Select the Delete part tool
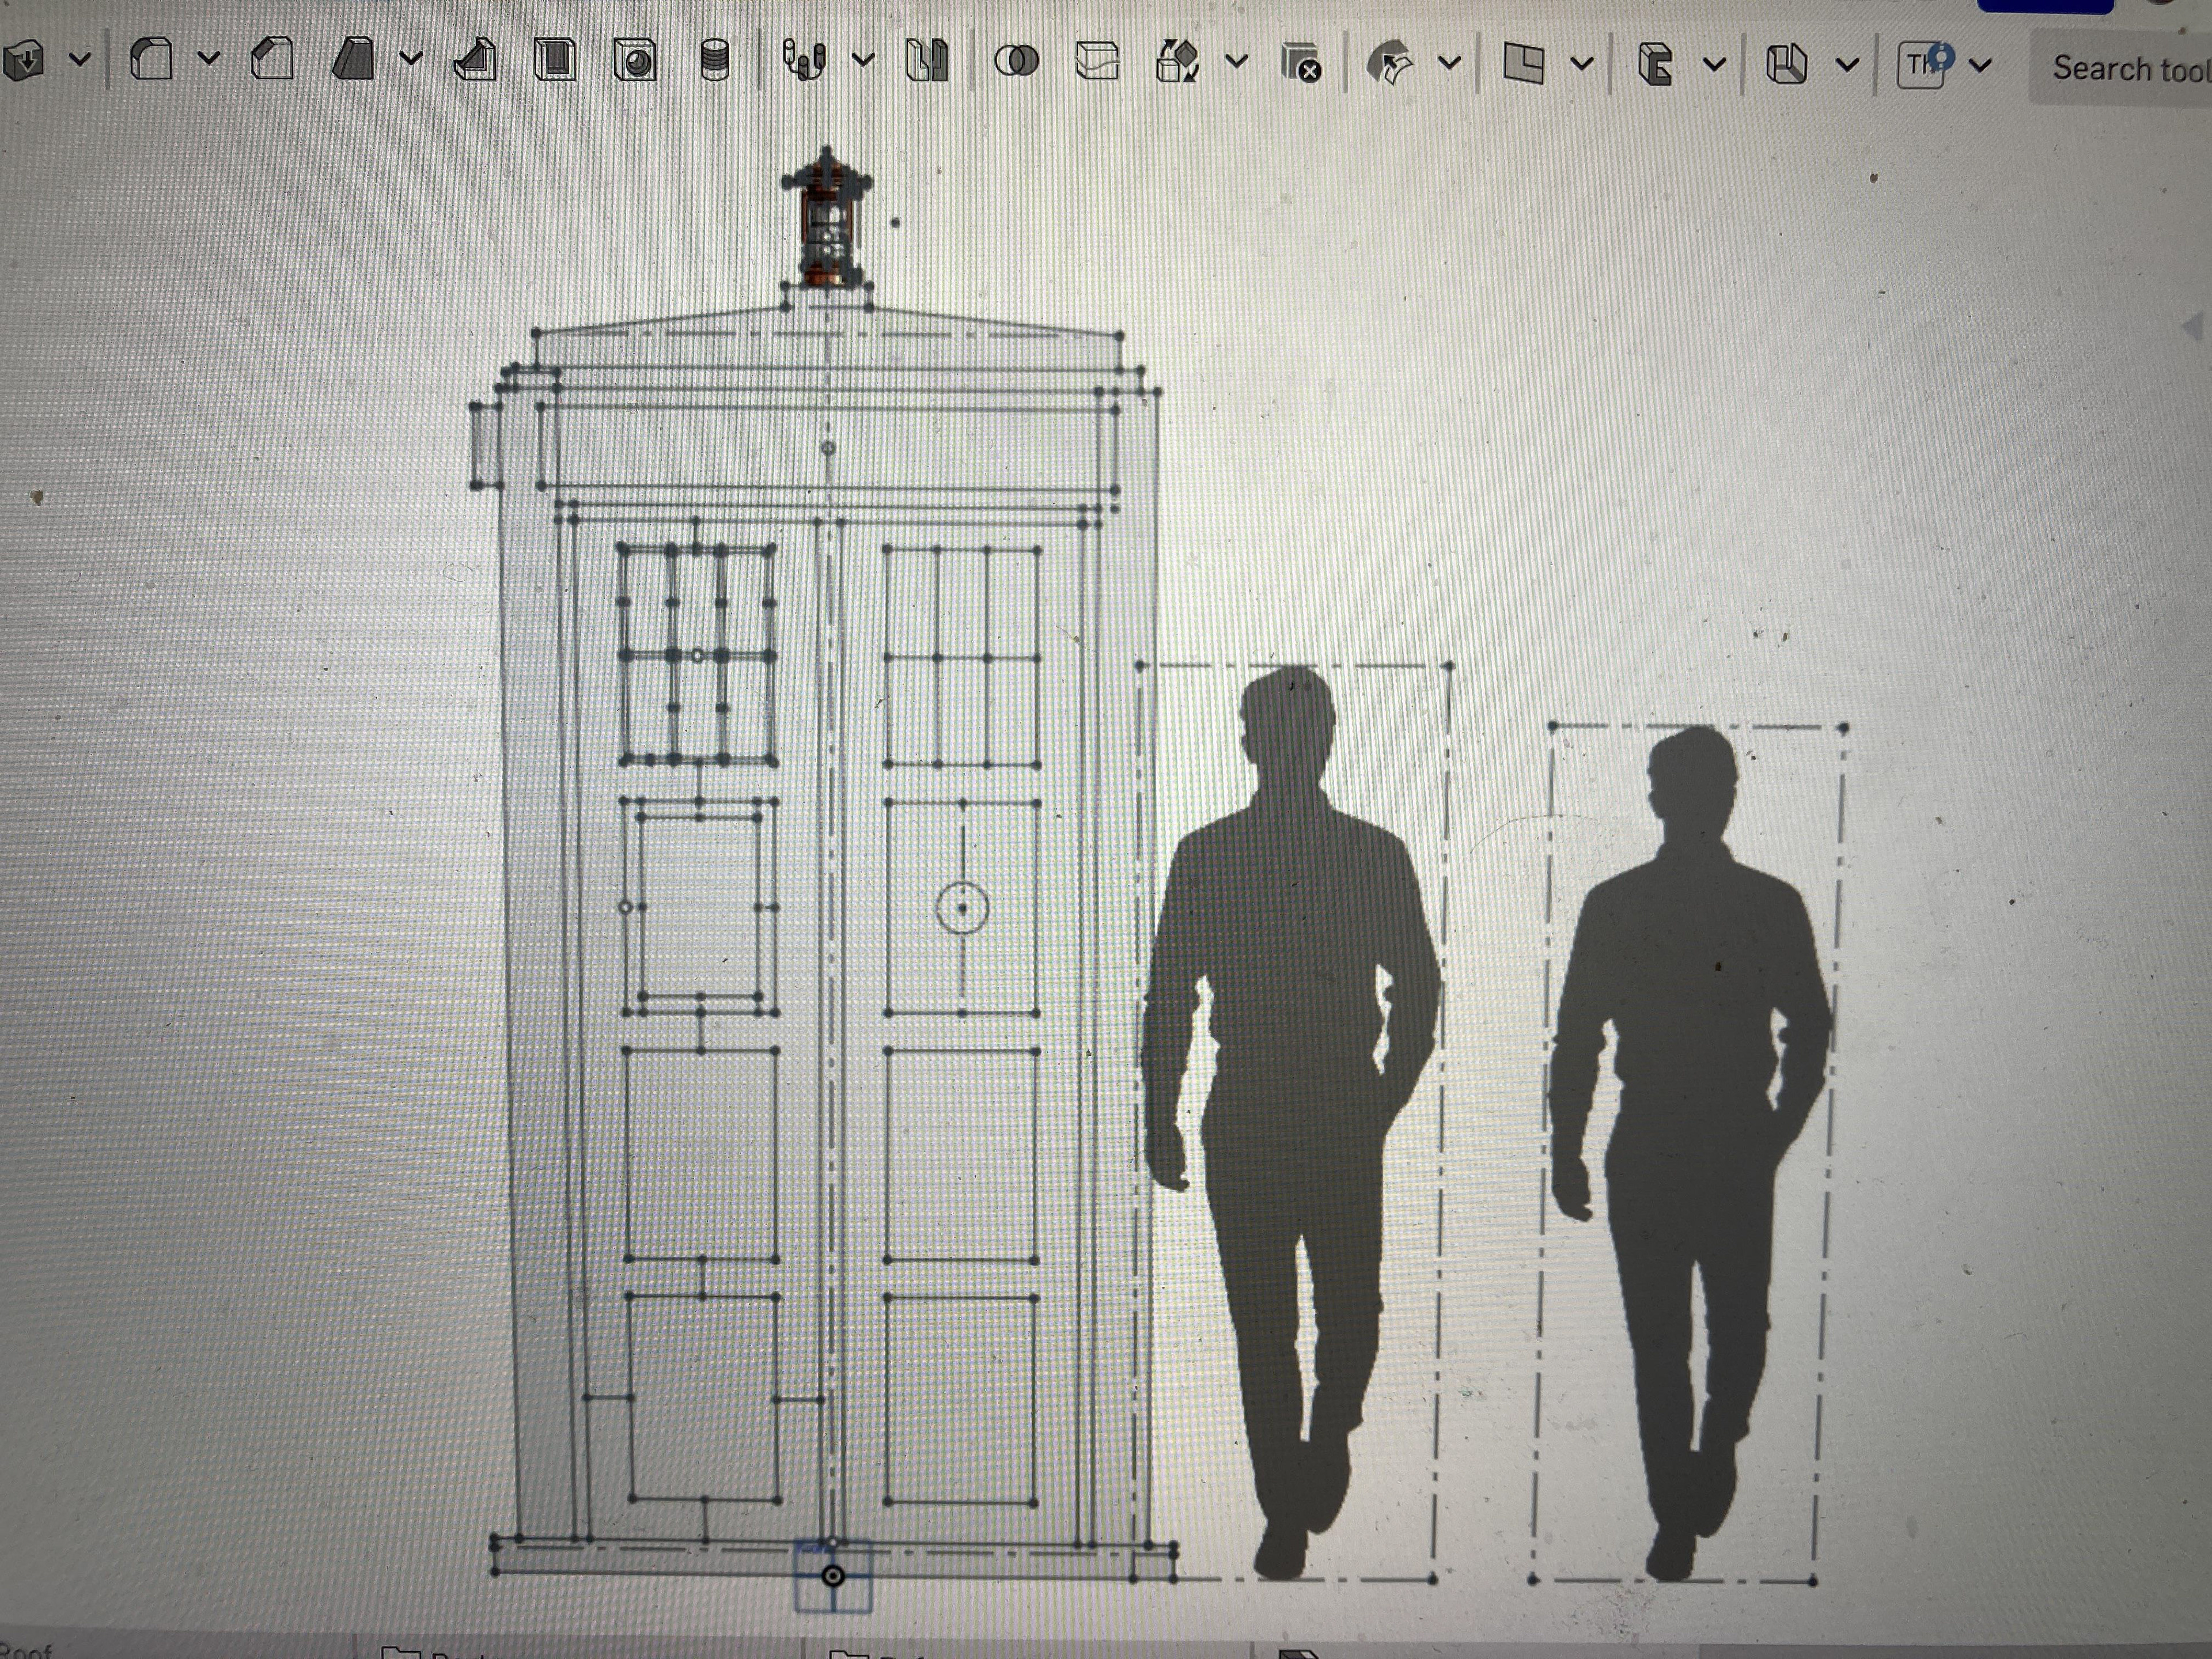This screenshot has width=2212, height=1659. click(x=1302, y=63)
